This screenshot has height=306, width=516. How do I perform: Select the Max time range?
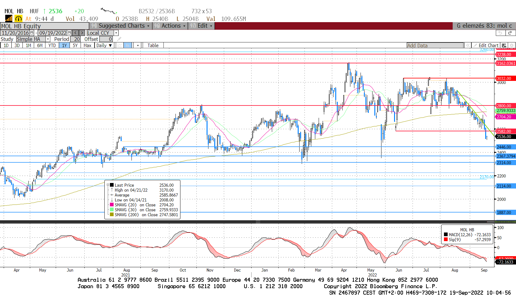[87, 46]
